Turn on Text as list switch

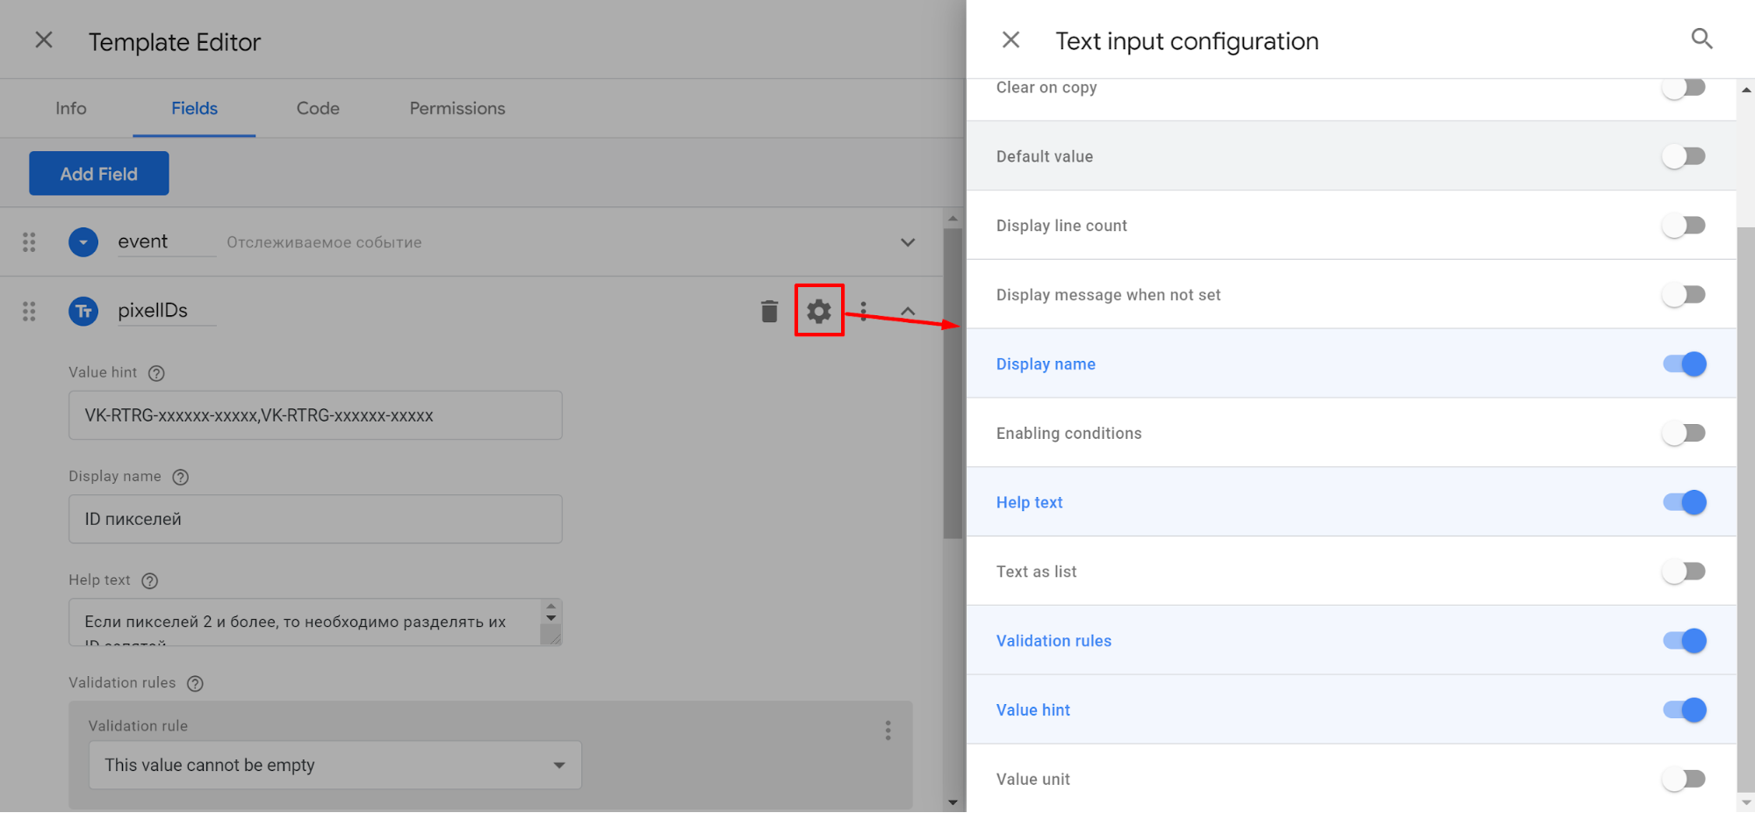1683,572
